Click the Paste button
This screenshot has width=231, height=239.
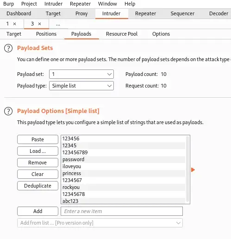point(37,139)
